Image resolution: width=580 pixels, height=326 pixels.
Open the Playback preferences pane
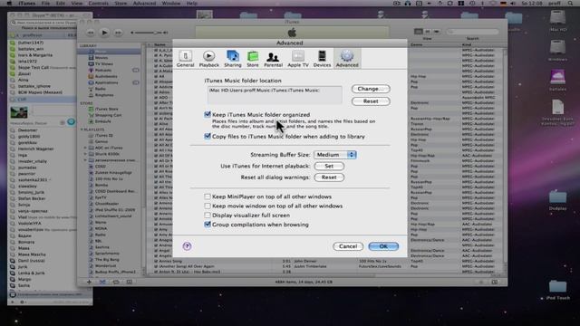209,59
